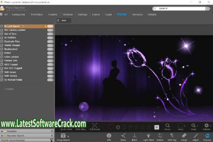Set a five-star rating
This screenshot has width=213, height=142.
149,127
